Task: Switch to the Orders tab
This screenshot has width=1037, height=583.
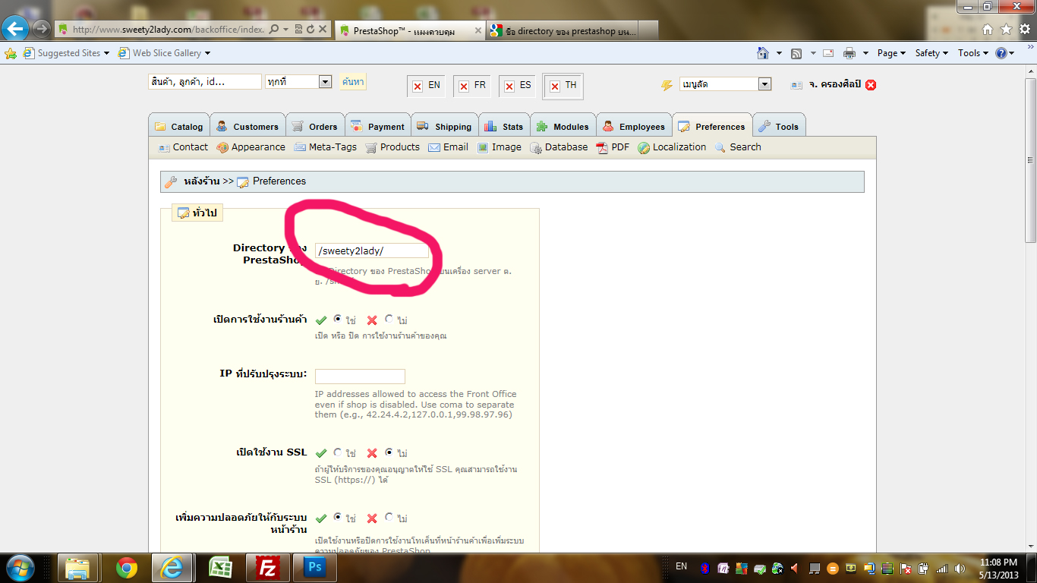Action: click(315, 126)
